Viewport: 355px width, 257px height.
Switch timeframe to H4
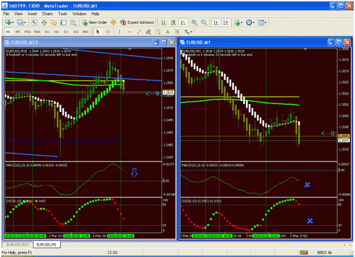pos(56,32)
